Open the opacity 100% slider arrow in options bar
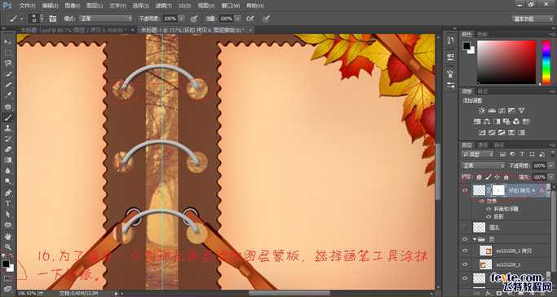This screenshot has height=297, width=557. [182, 19]
